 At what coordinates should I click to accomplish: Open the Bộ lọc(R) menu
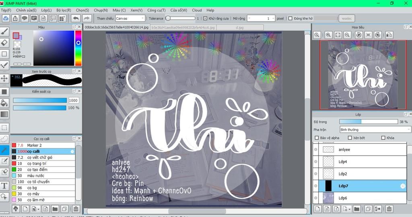click(x=64, y=10)
